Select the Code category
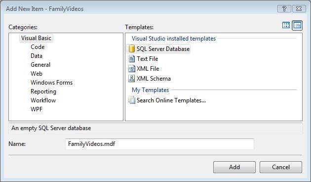This screenshot has width=311, height=182. (x=38, y=47)
